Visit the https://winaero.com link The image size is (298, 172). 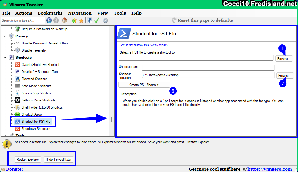[x=270, y=169]
